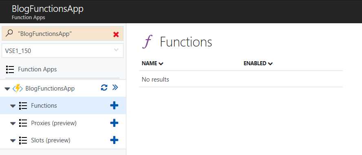Screen dimensions: 362x155
Task: Add a new function
Action: (x=114, y=106)
